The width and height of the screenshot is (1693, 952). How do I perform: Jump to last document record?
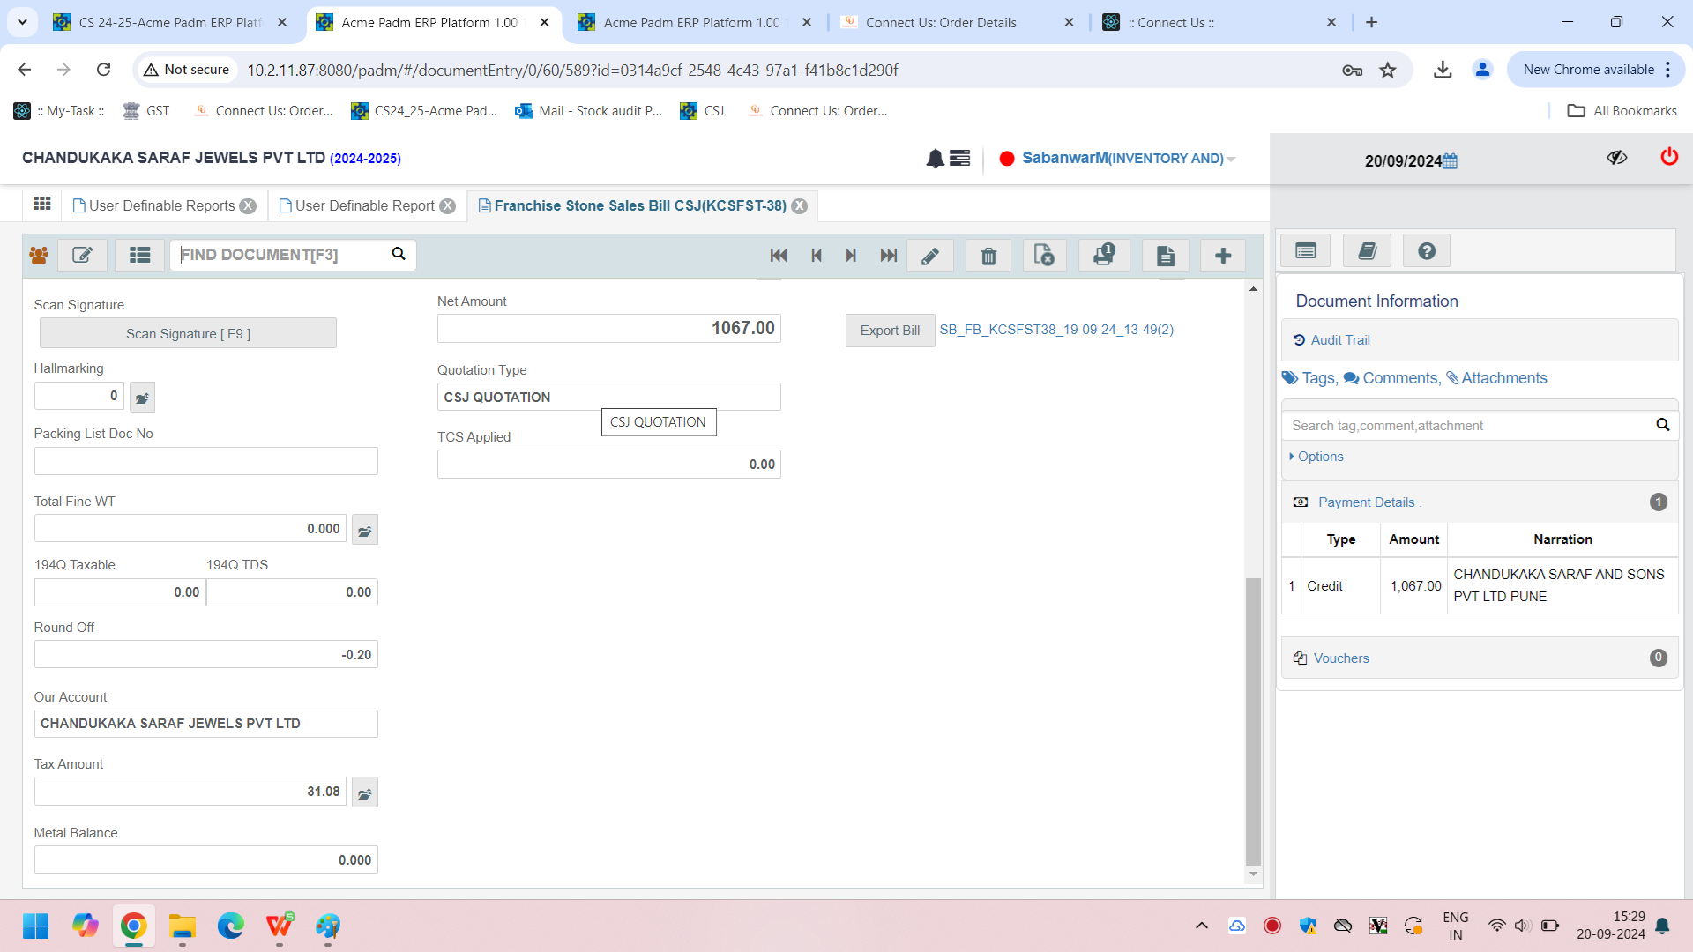[889, 256]
